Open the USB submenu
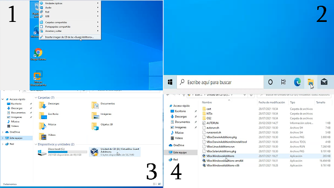 point(70,16)
